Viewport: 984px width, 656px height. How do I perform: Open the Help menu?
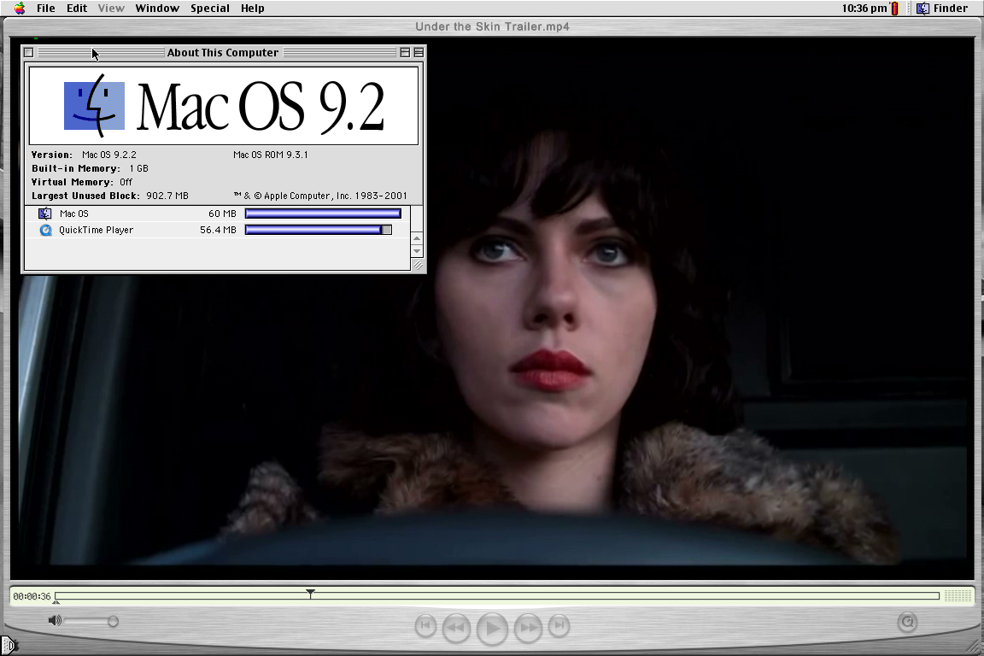pos(252,9)
